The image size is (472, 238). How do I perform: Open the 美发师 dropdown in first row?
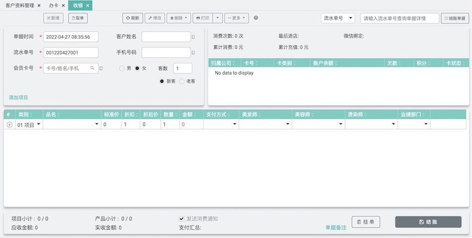point(265,125)
